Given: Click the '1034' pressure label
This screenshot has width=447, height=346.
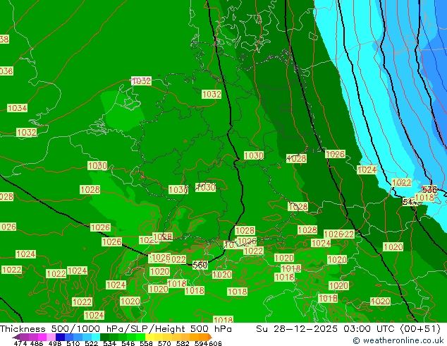Looking at the screenshot, I should [x=17, y=108].
